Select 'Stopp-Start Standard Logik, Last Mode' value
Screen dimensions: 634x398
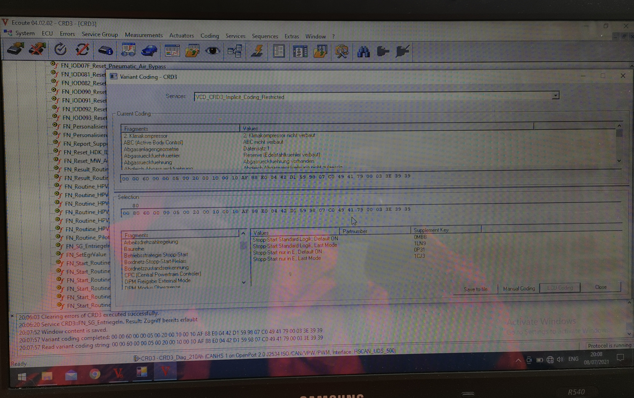[295, 246]
